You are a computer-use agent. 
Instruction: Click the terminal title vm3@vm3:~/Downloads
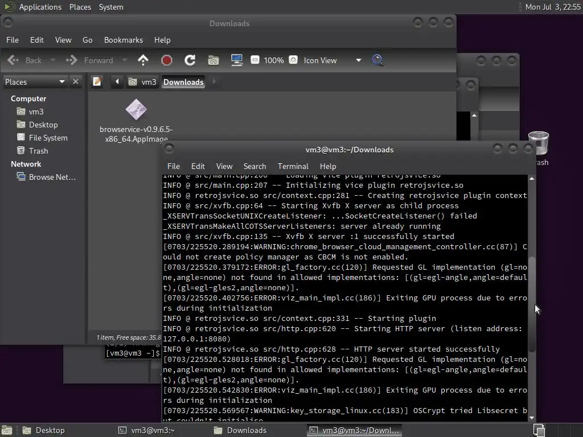point(350,150)
